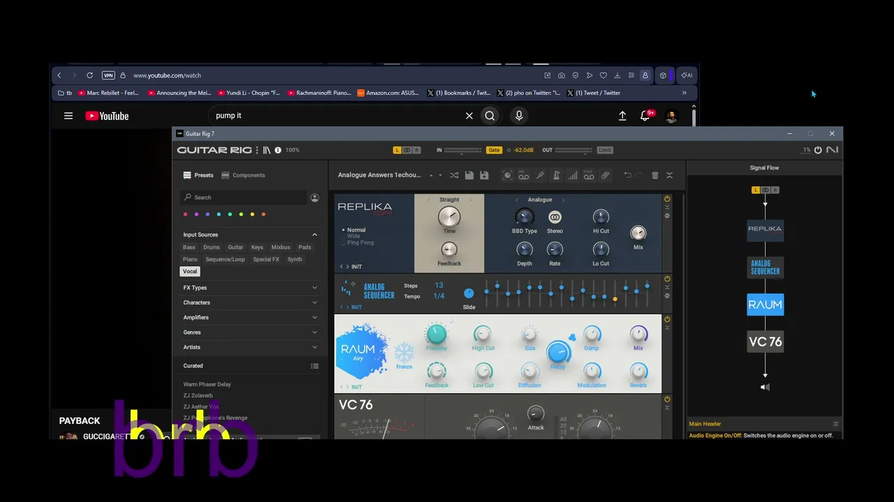Open the tuner icon in the toolbar
894x502 pixels.
click(540, 176)
